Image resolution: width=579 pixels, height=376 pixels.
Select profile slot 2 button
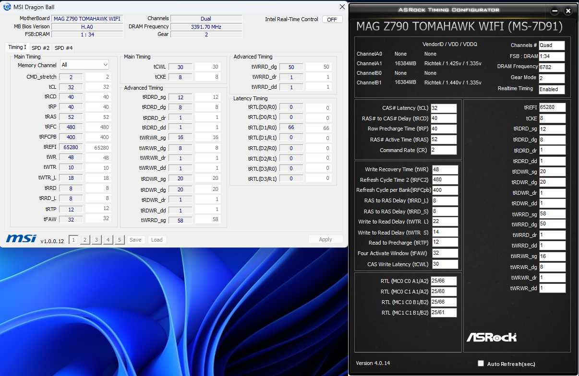[x=85, y=240]
